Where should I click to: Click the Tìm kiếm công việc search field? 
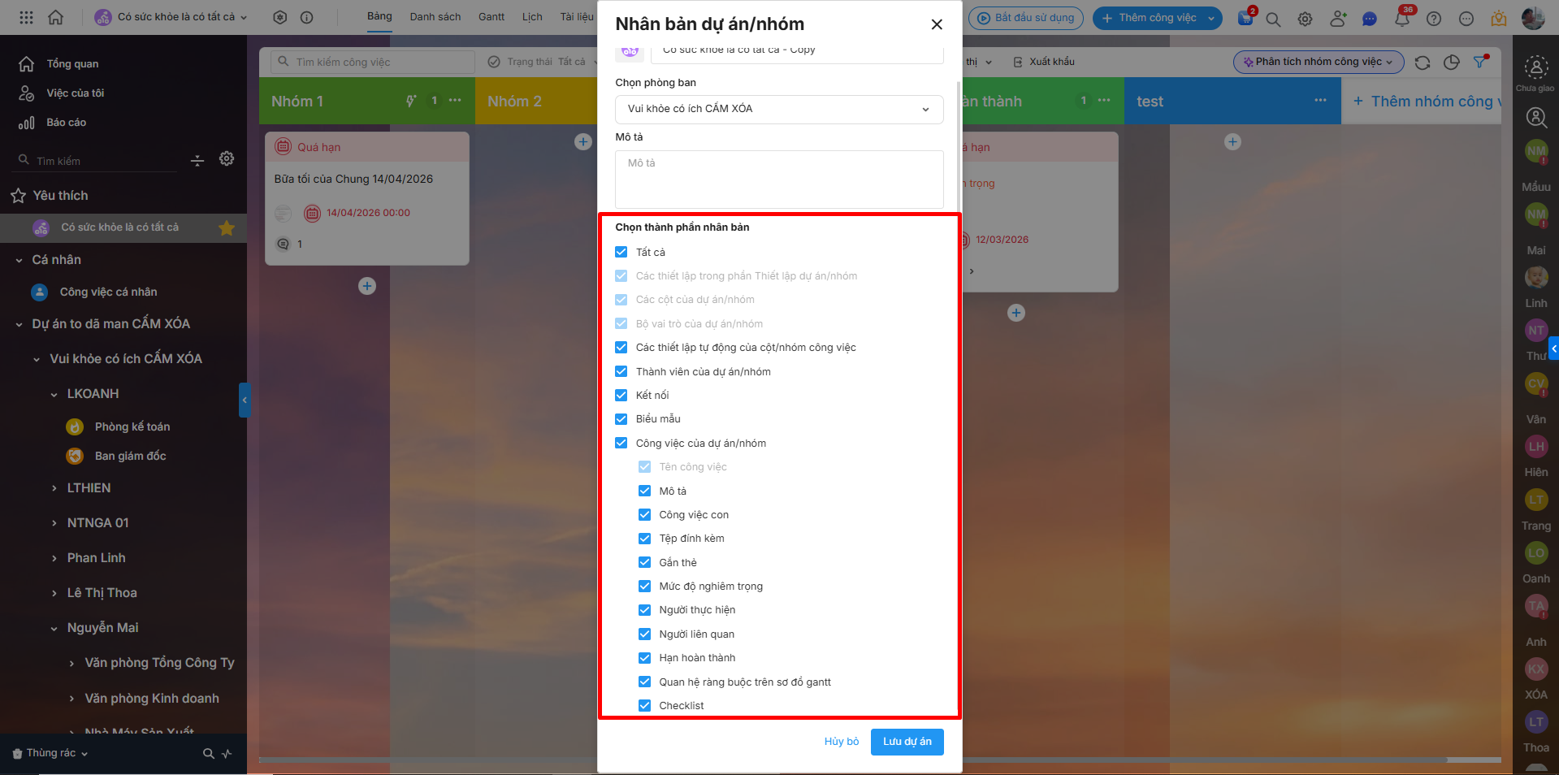pos(373,62)
